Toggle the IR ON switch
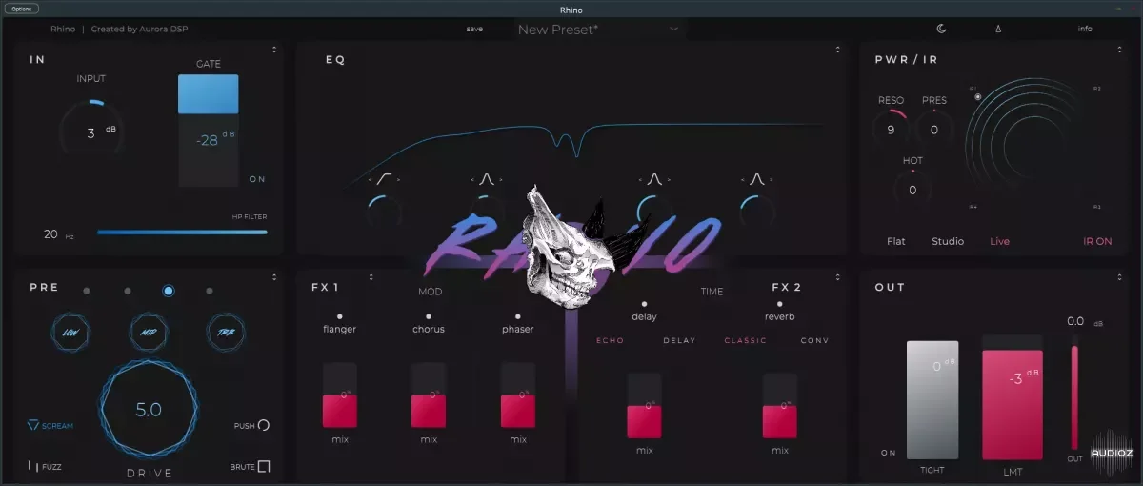The height and width of the screenshot is (486, 1143). (x=1097, y=241)
